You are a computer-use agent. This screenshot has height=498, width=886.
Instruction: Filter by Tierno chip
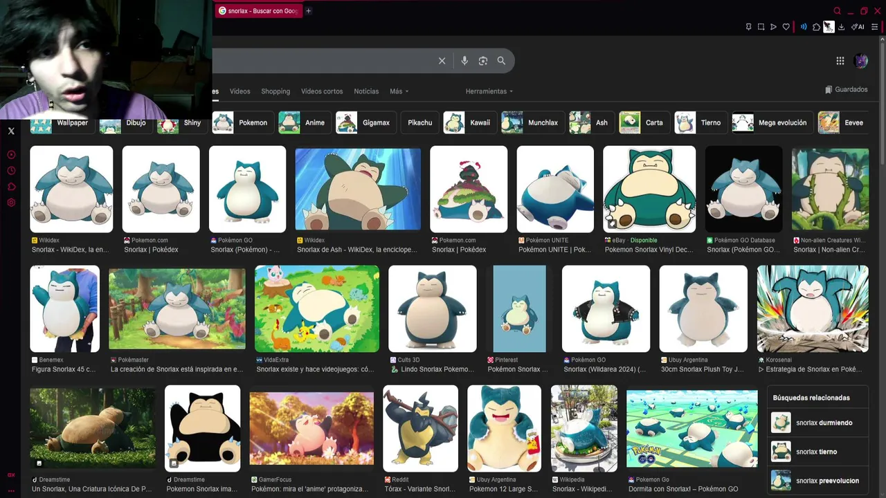pos(700,122)
